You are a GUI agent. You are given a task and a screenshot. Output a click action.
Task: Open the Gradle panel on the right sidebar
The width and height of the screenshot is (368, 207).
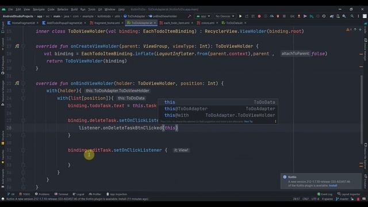coord(366,28)
